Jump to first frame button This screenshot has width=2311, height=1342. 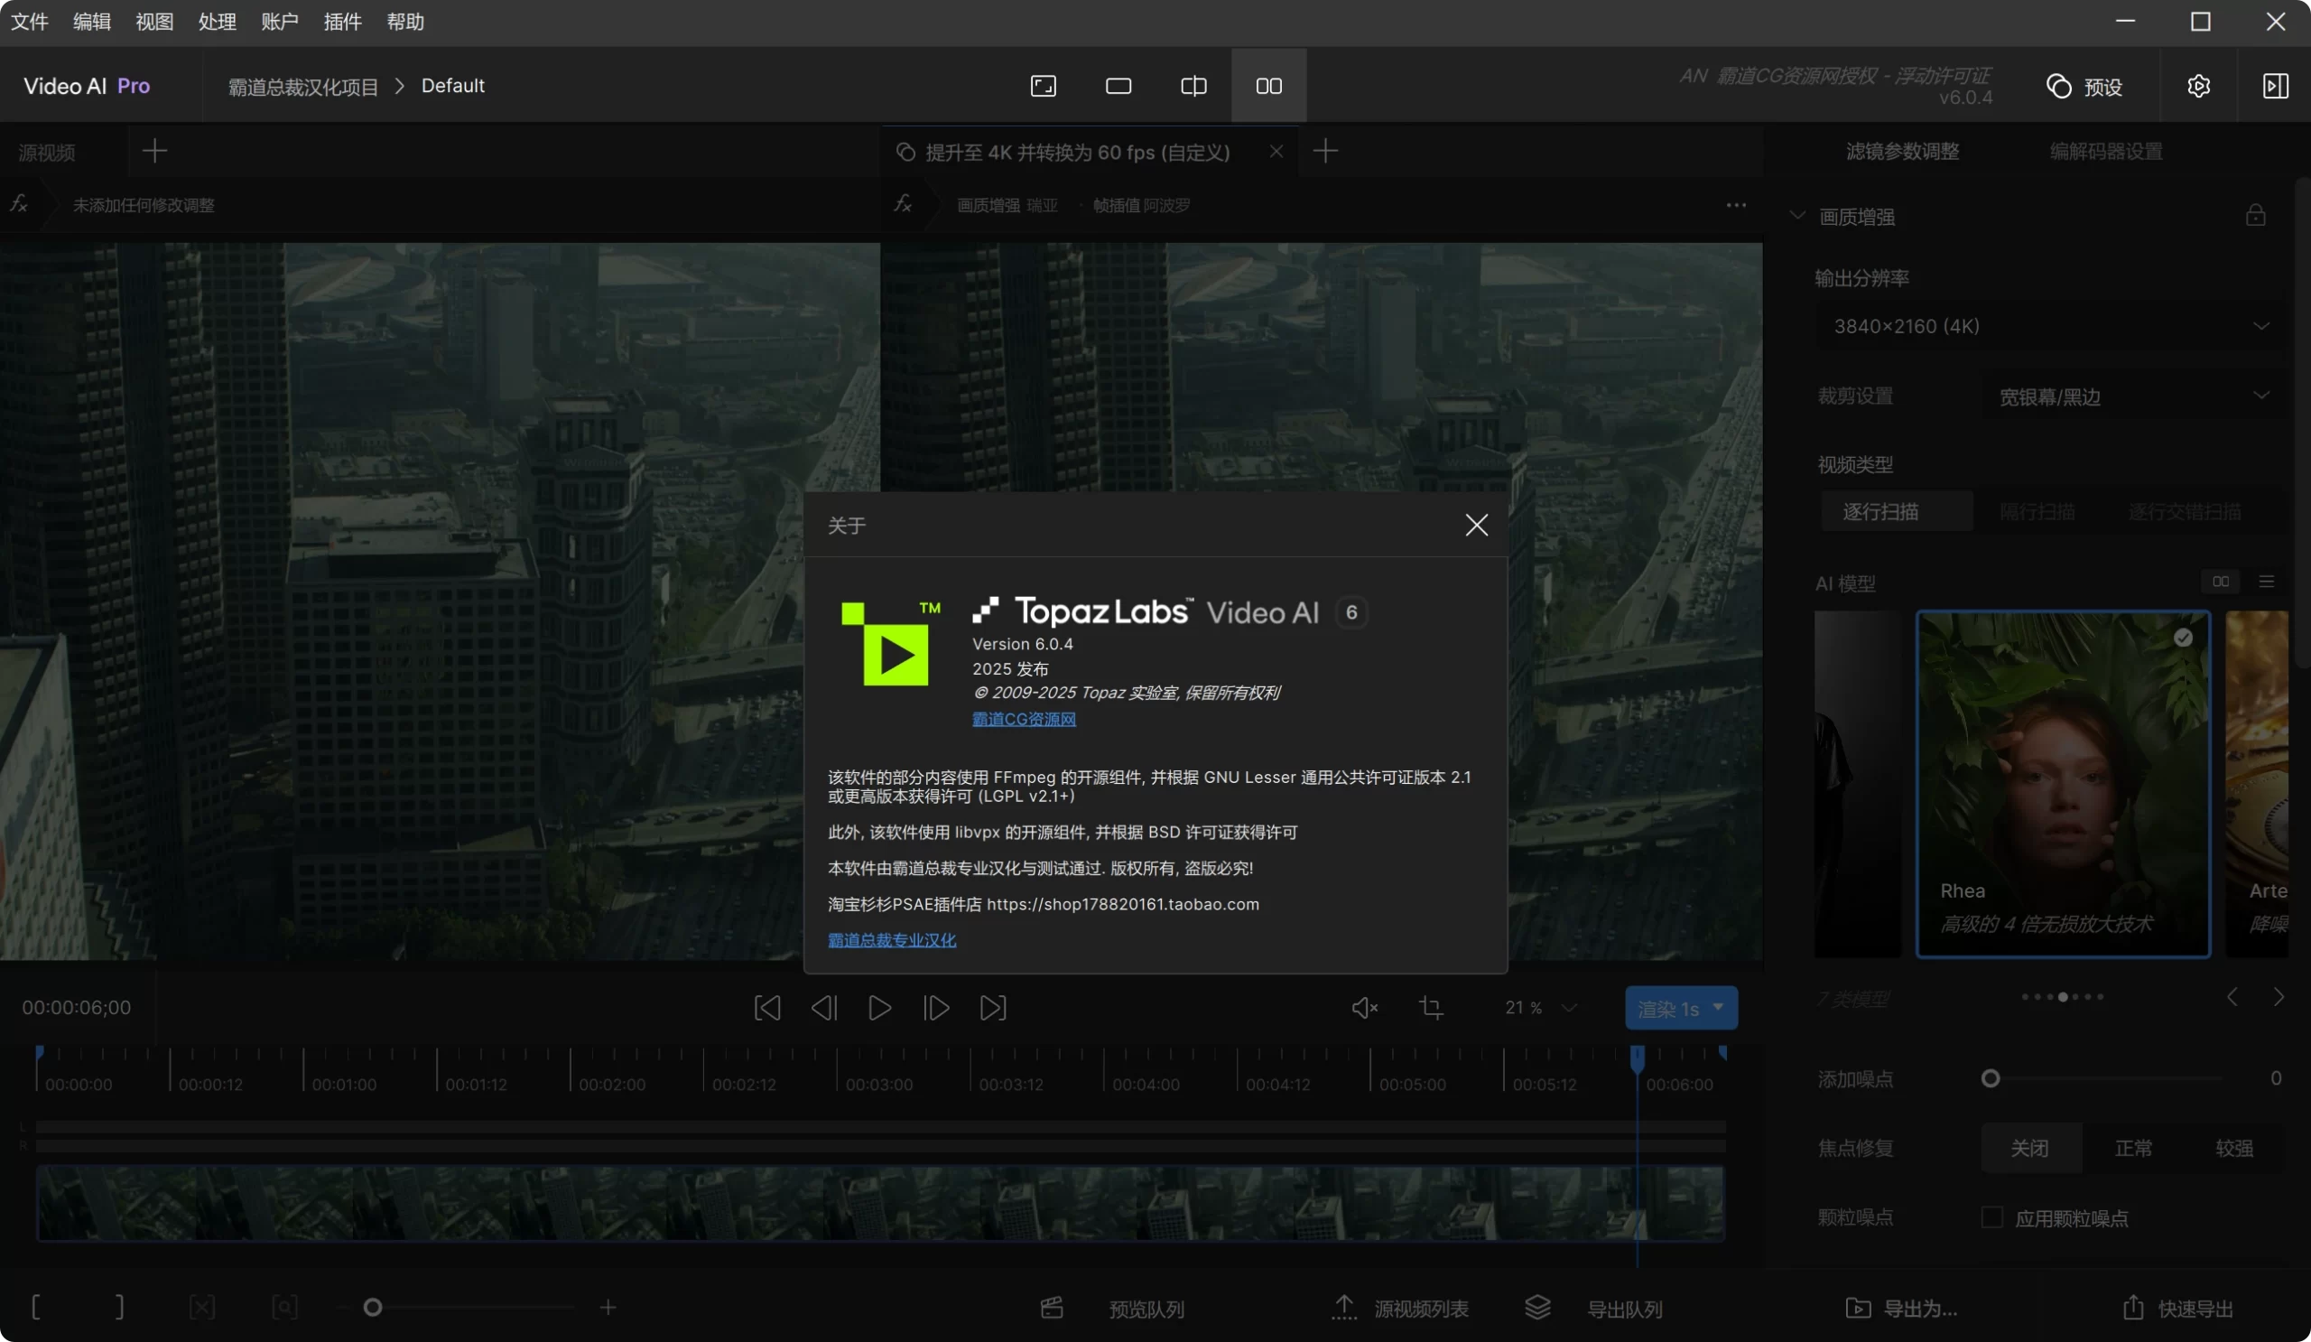pyautogui.click(x=766, y=1008)
